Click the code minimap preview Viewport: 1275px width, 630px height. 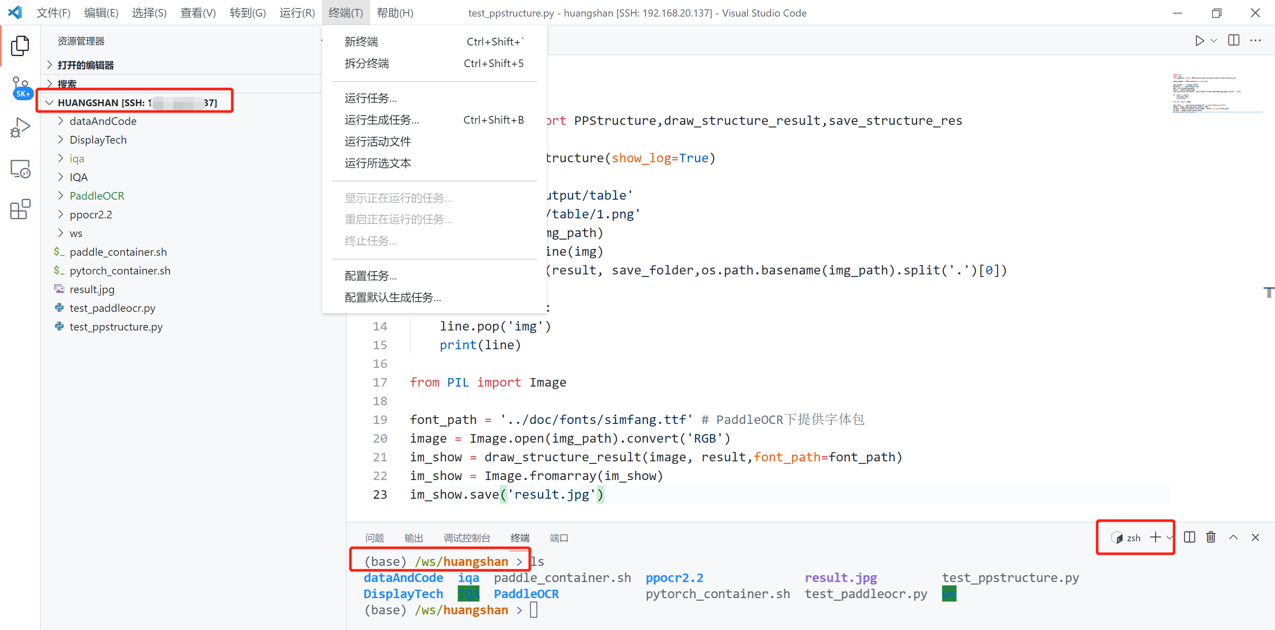click(1218, 93)
